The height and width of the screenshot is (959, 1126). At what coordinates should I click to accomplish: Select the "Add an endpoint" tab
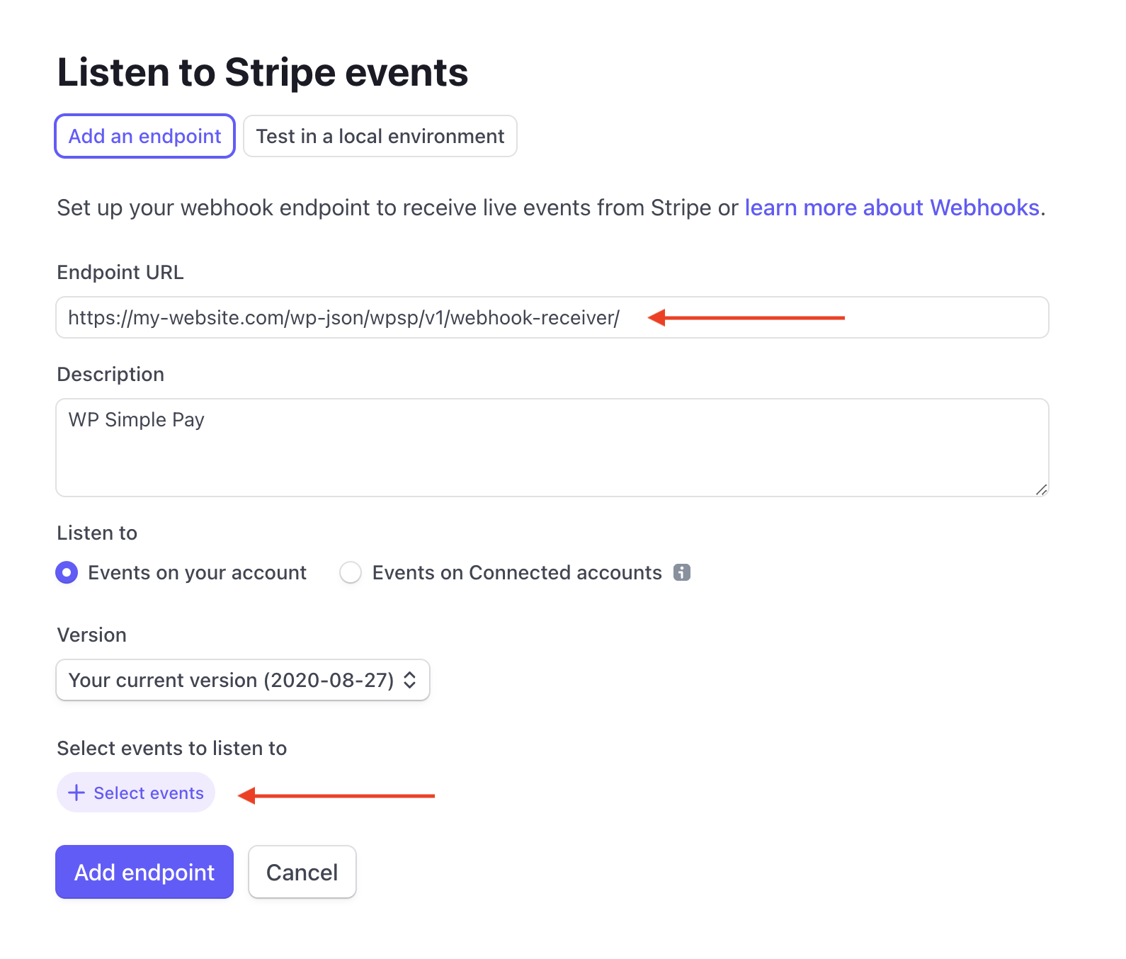click(x=144, y=136)
